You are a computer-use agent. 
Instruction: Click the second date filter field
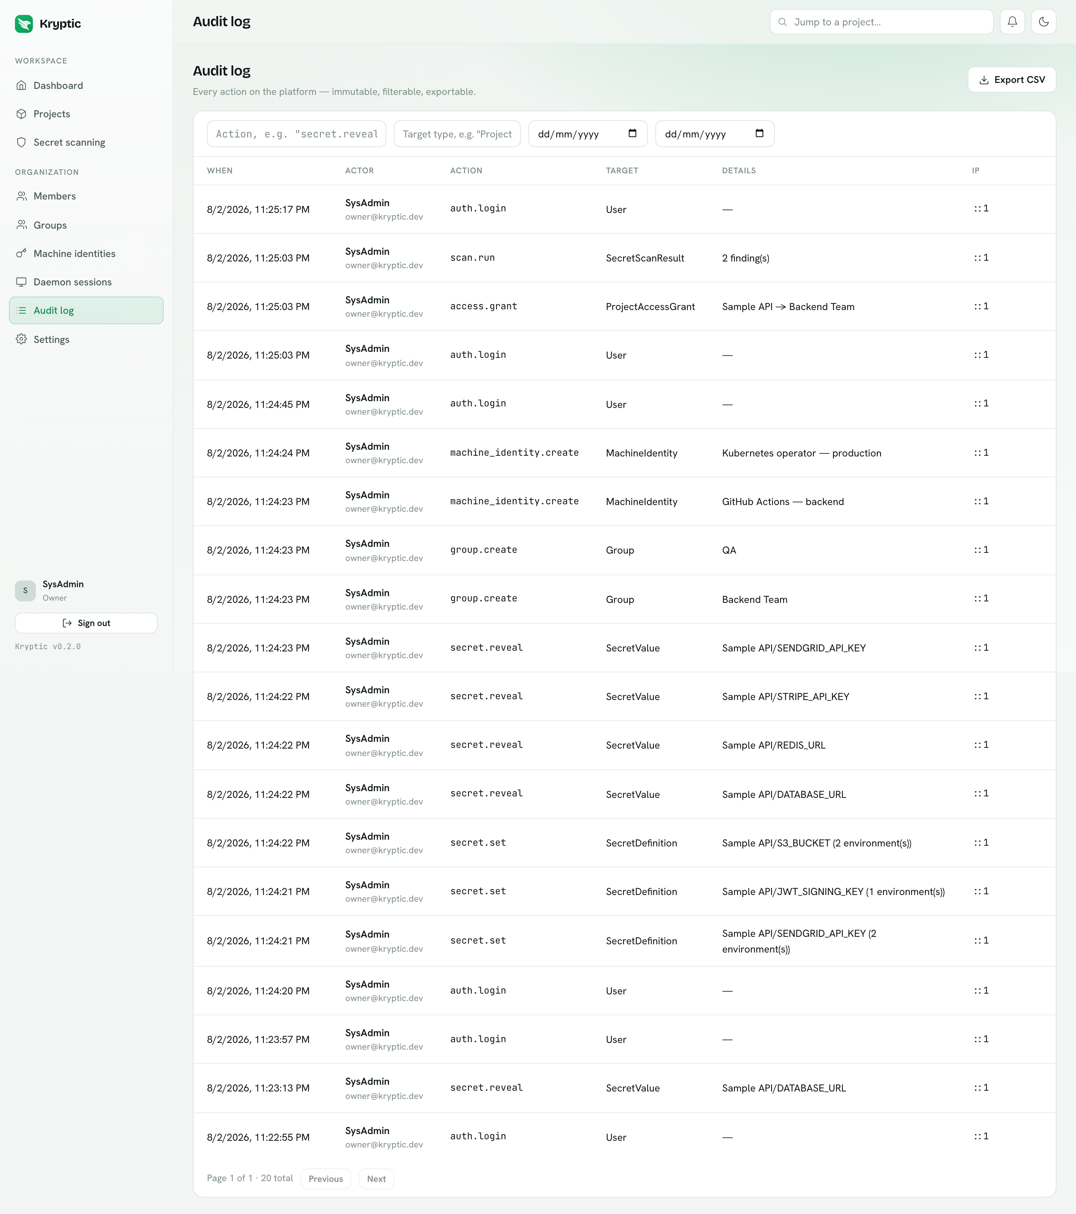(x=715, y=134)
